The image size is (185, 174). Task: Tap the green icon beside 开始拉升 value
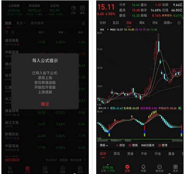tap(179, 108)
